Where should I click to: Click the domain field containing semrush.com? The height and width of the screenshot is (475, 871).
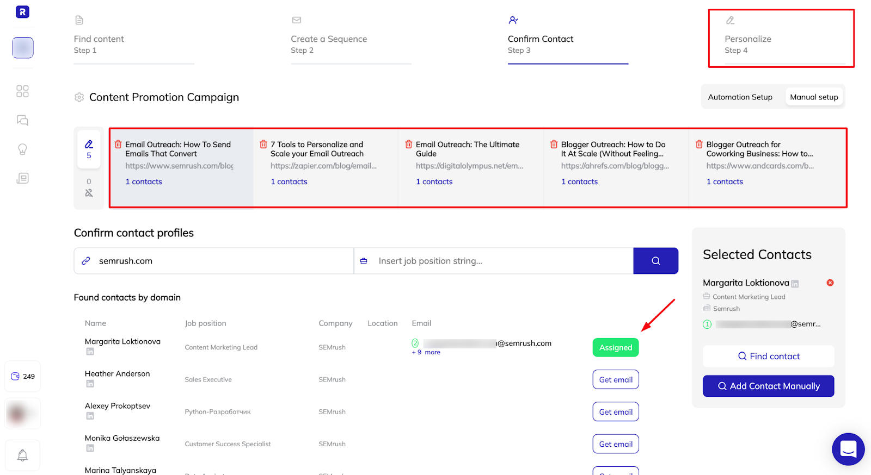pos(214,261)
